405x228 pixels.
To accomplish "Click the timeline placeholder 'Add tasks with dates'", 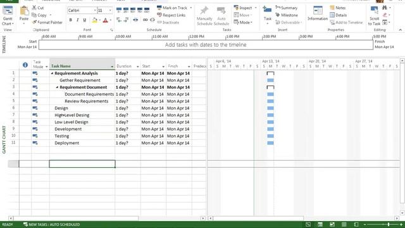I will point(206,45).
